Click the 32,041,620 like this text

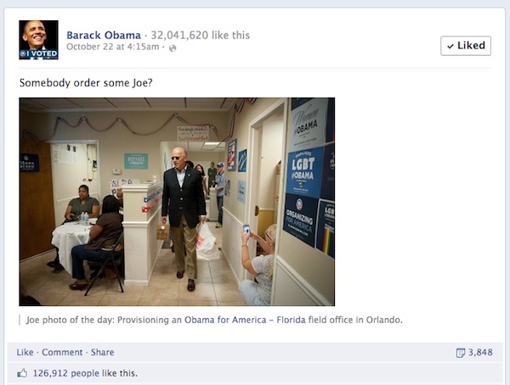pos(201,35)
